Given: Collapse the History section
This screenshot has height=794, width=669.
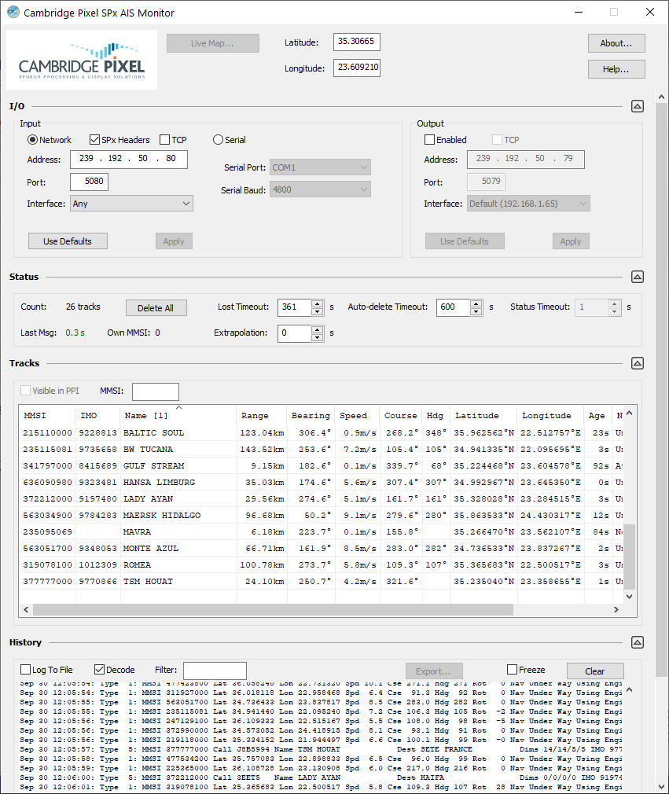Looking at the screenshot, I should point(638,642).
